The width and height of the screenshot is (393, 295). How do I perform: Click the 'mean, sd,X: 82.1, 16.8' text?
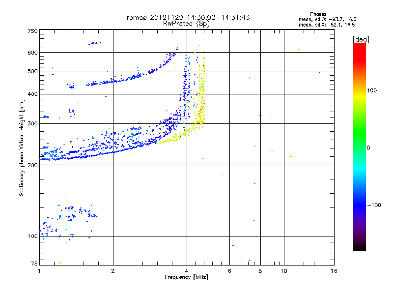[327, 25]
